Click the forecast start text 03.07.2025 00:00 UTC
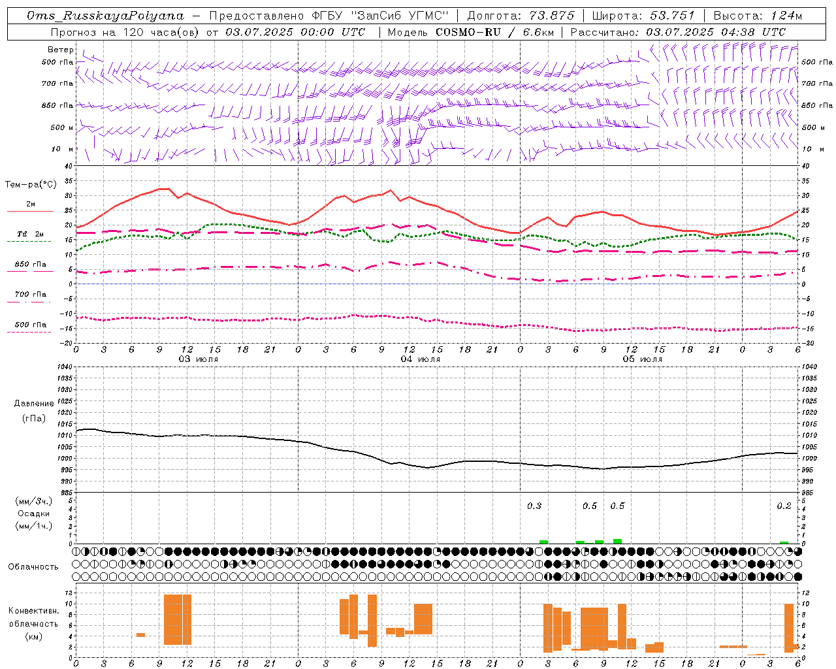Screen dimensions: 836x669 click(295, 32)
